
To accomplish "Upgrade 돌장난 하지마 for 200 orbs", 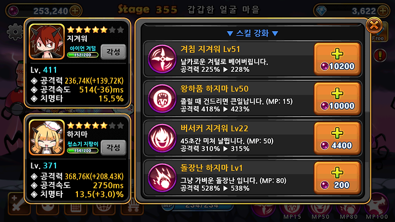I will point(337,178).
